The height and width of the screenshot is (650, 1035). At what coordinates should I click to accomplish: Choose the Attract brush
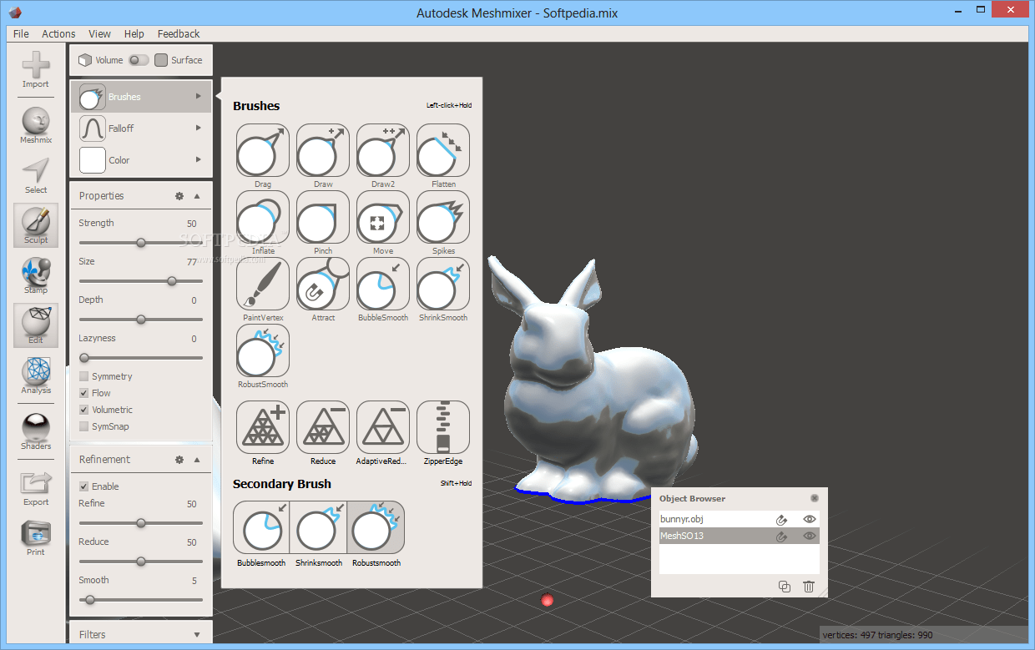click(323, 284)
